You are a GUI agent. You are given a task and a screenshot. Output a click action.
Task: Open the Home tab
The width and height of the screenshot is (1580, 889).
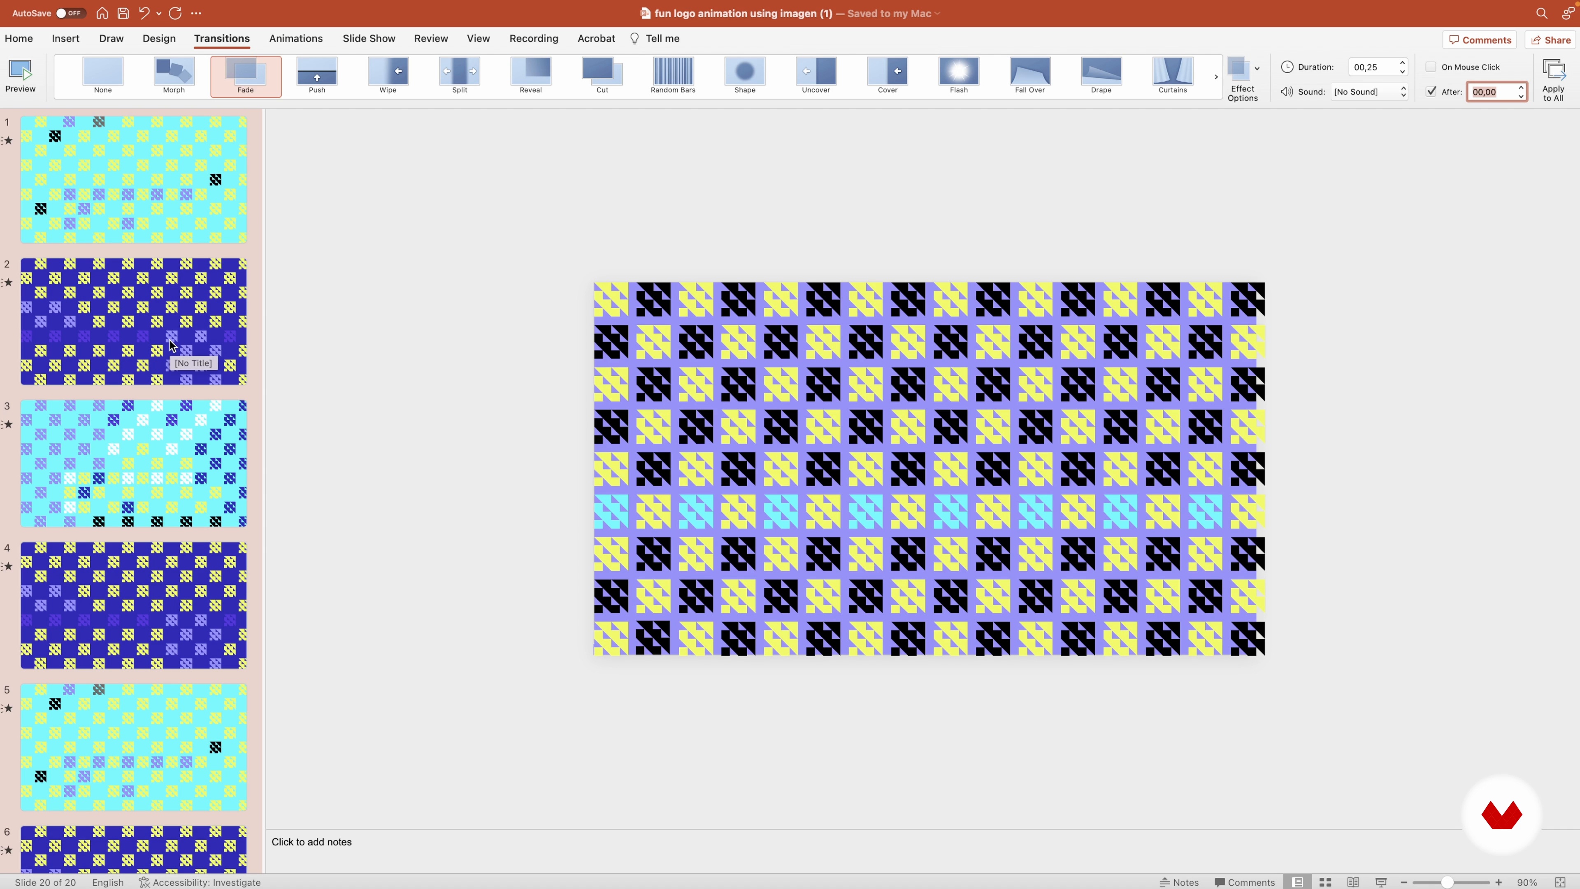pos(19,39)
